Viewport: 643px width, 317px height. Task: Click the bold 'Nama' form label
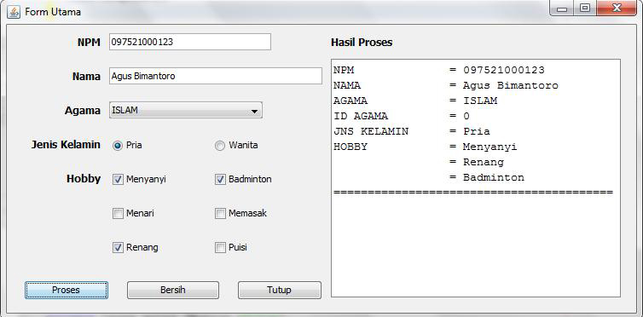(86, 77)
